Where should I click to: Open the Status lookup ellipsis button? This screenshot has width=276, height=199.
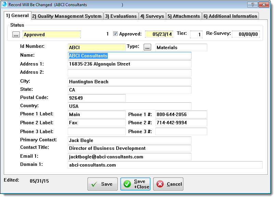[x=16, y=34]
